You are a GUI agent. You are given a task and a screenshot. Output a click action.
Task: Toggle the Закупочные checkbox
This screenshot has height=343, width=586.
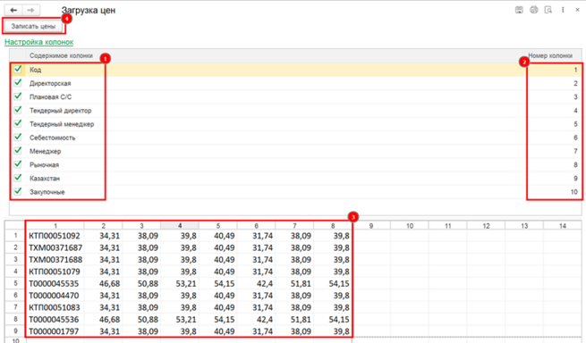coord(18,191)
